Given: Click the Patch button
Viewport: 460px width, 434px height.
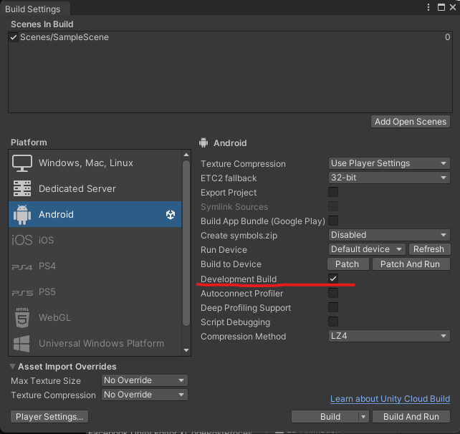Looking at the screenshot, I should (x=348, y=264).
